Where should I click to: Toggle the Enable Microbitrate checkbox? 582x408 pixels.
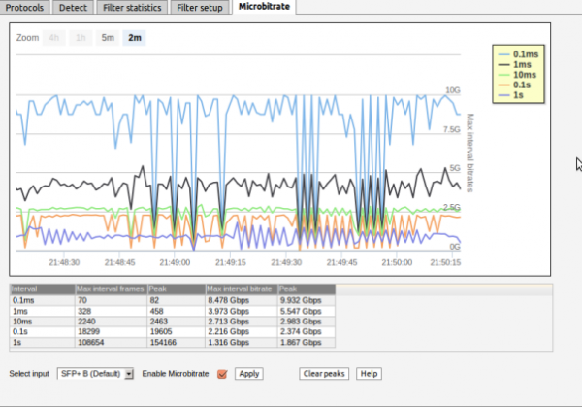click(x=223, y=374)
